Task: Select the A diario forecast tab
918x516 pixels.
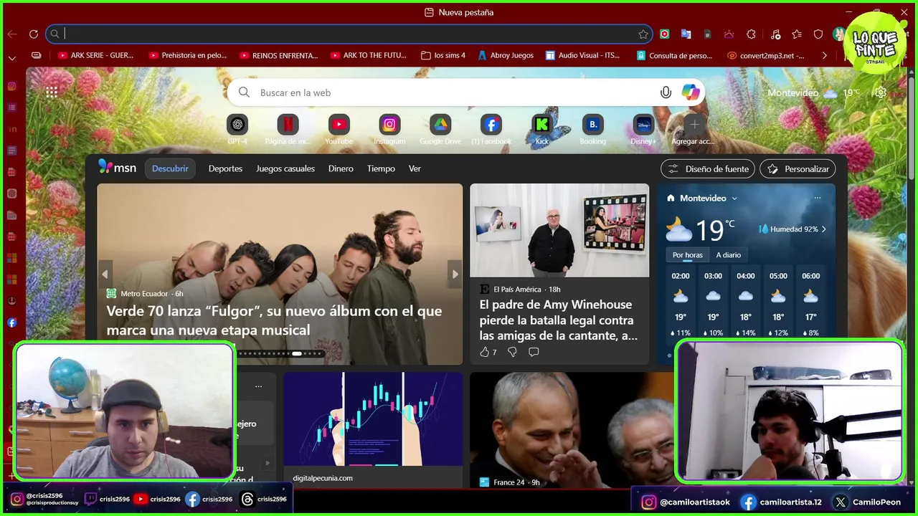Action: [729, 255]
